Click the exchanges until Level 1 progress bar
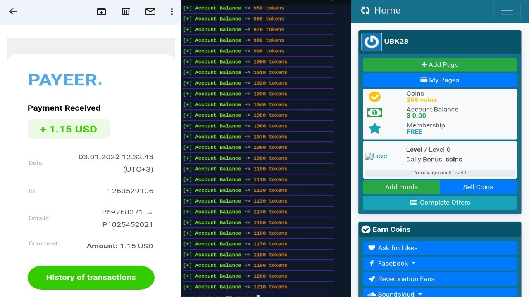 (x=440, y=173)
